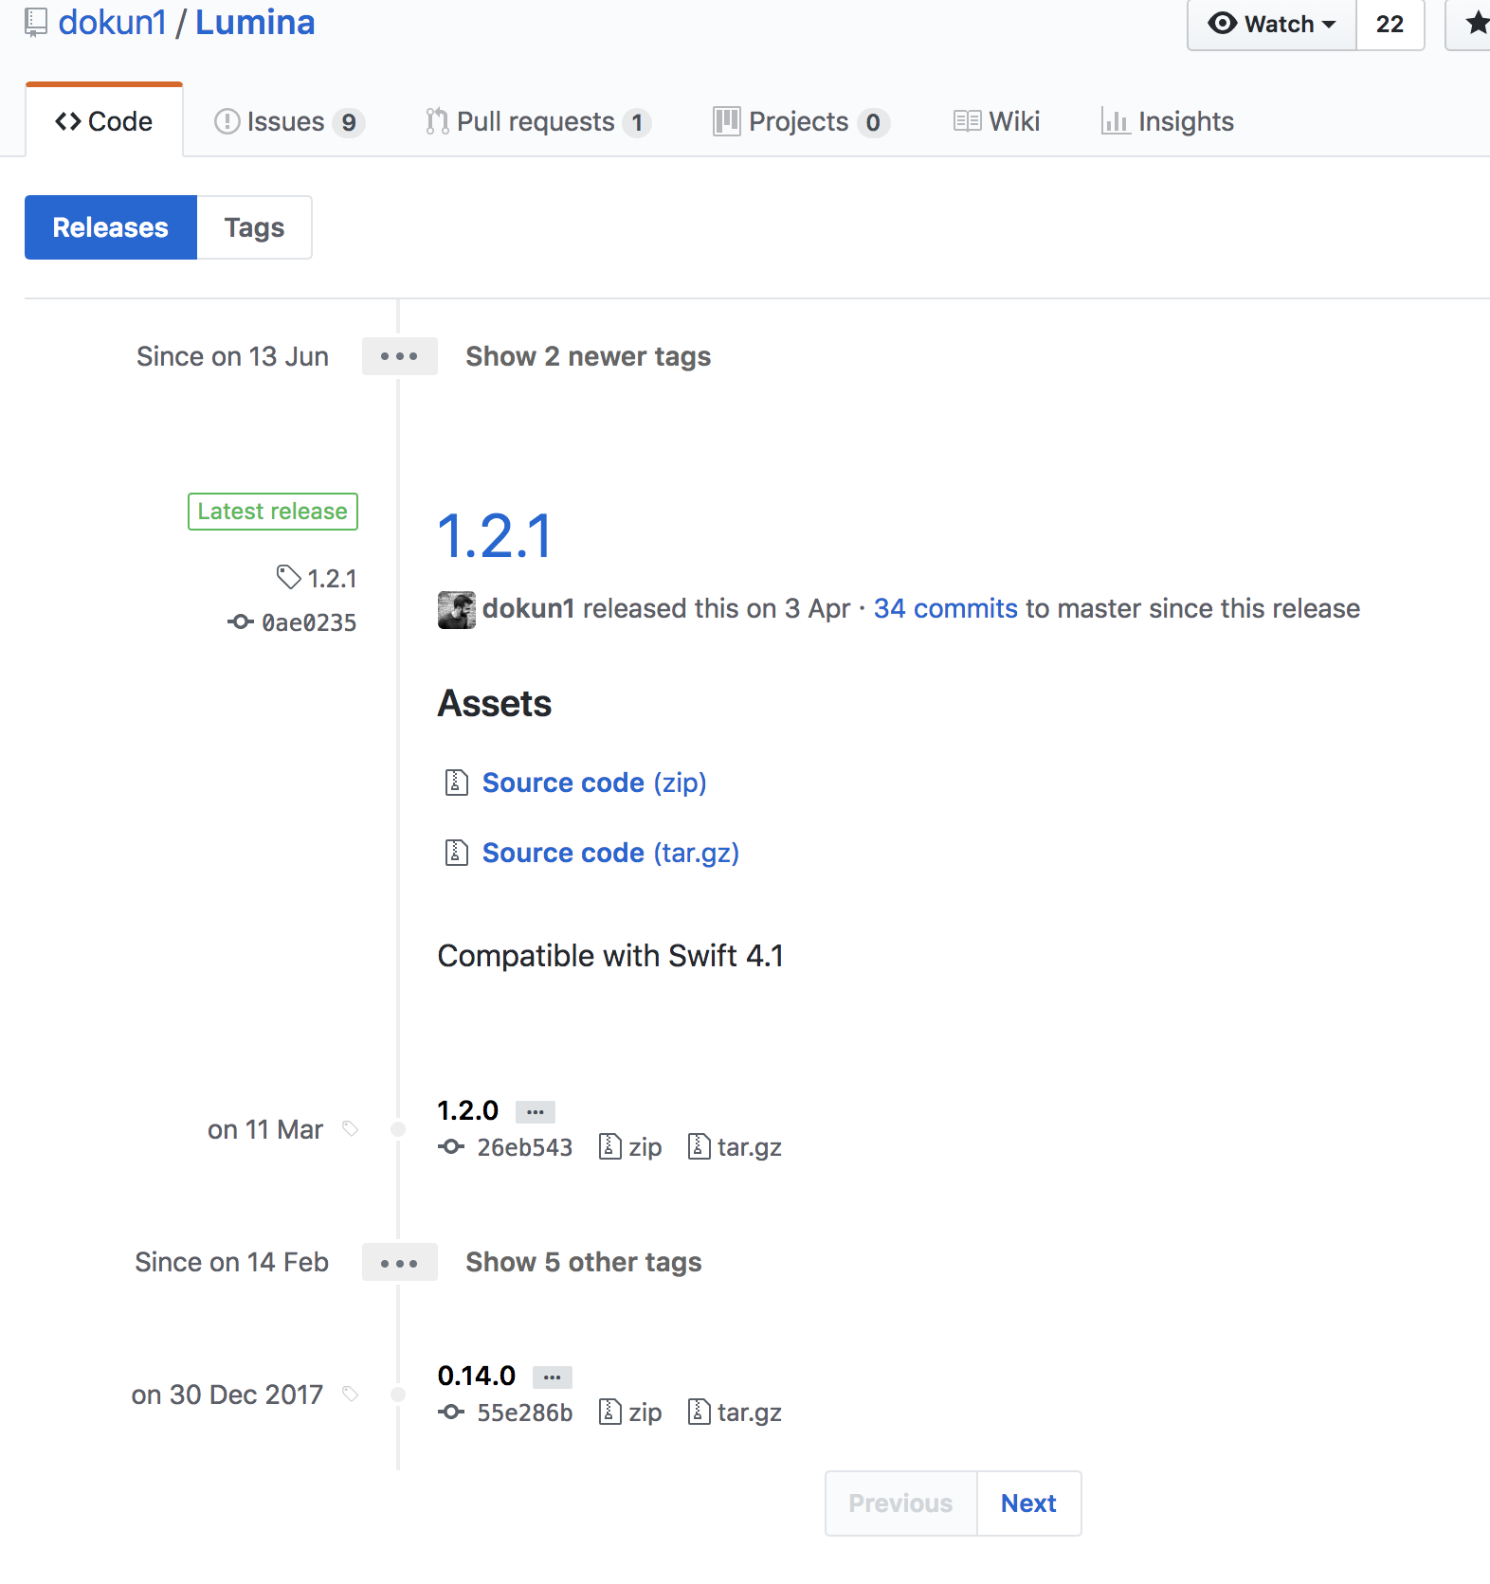Click the 1.2.1 tag in the sidebar

(318, 578)
